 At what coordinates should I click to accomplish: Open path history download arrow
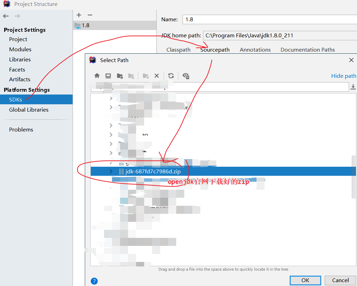(353, 87)
